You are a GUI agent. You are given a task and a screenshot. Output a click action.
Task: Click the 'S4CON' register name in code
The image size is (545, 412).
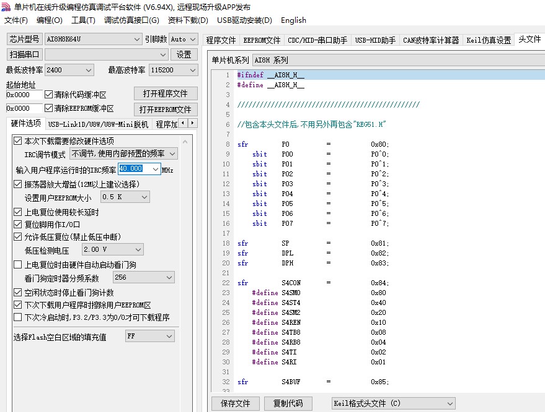point(291,283)
